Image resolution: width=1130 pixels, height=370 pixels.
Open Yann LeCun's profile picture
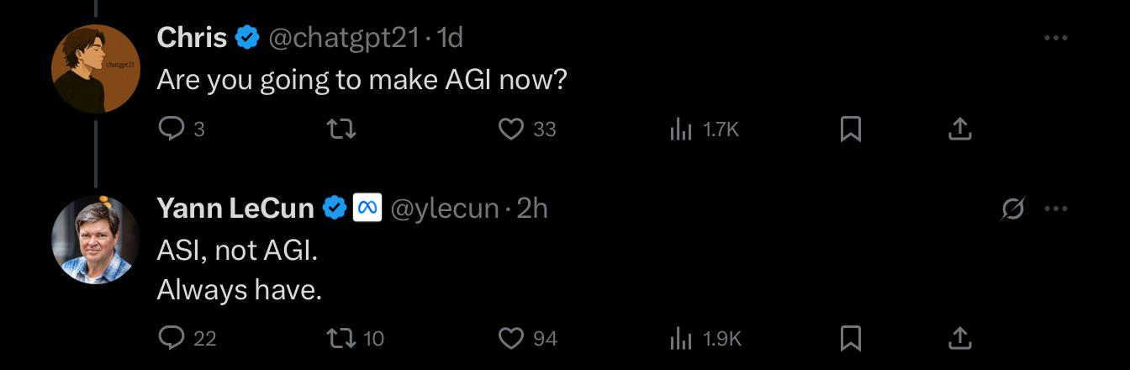point(96,240)
